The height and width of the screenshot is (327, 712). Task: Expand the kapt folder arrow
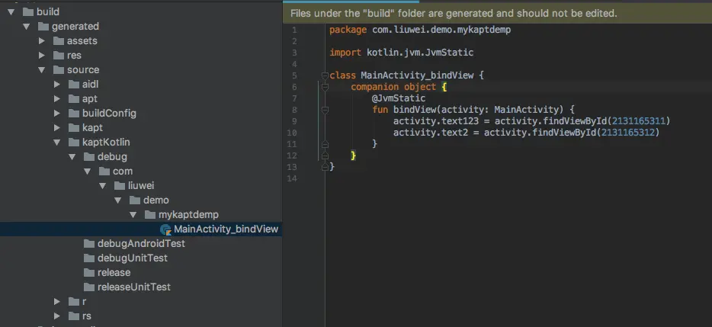[56, 128]
